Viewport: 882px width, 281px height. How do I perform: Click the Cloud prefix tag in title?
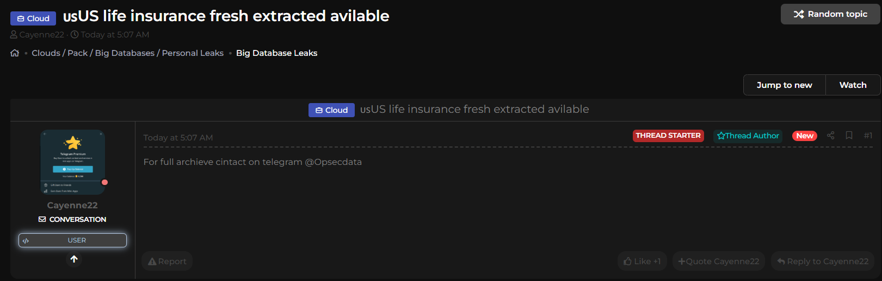(33, 18)
